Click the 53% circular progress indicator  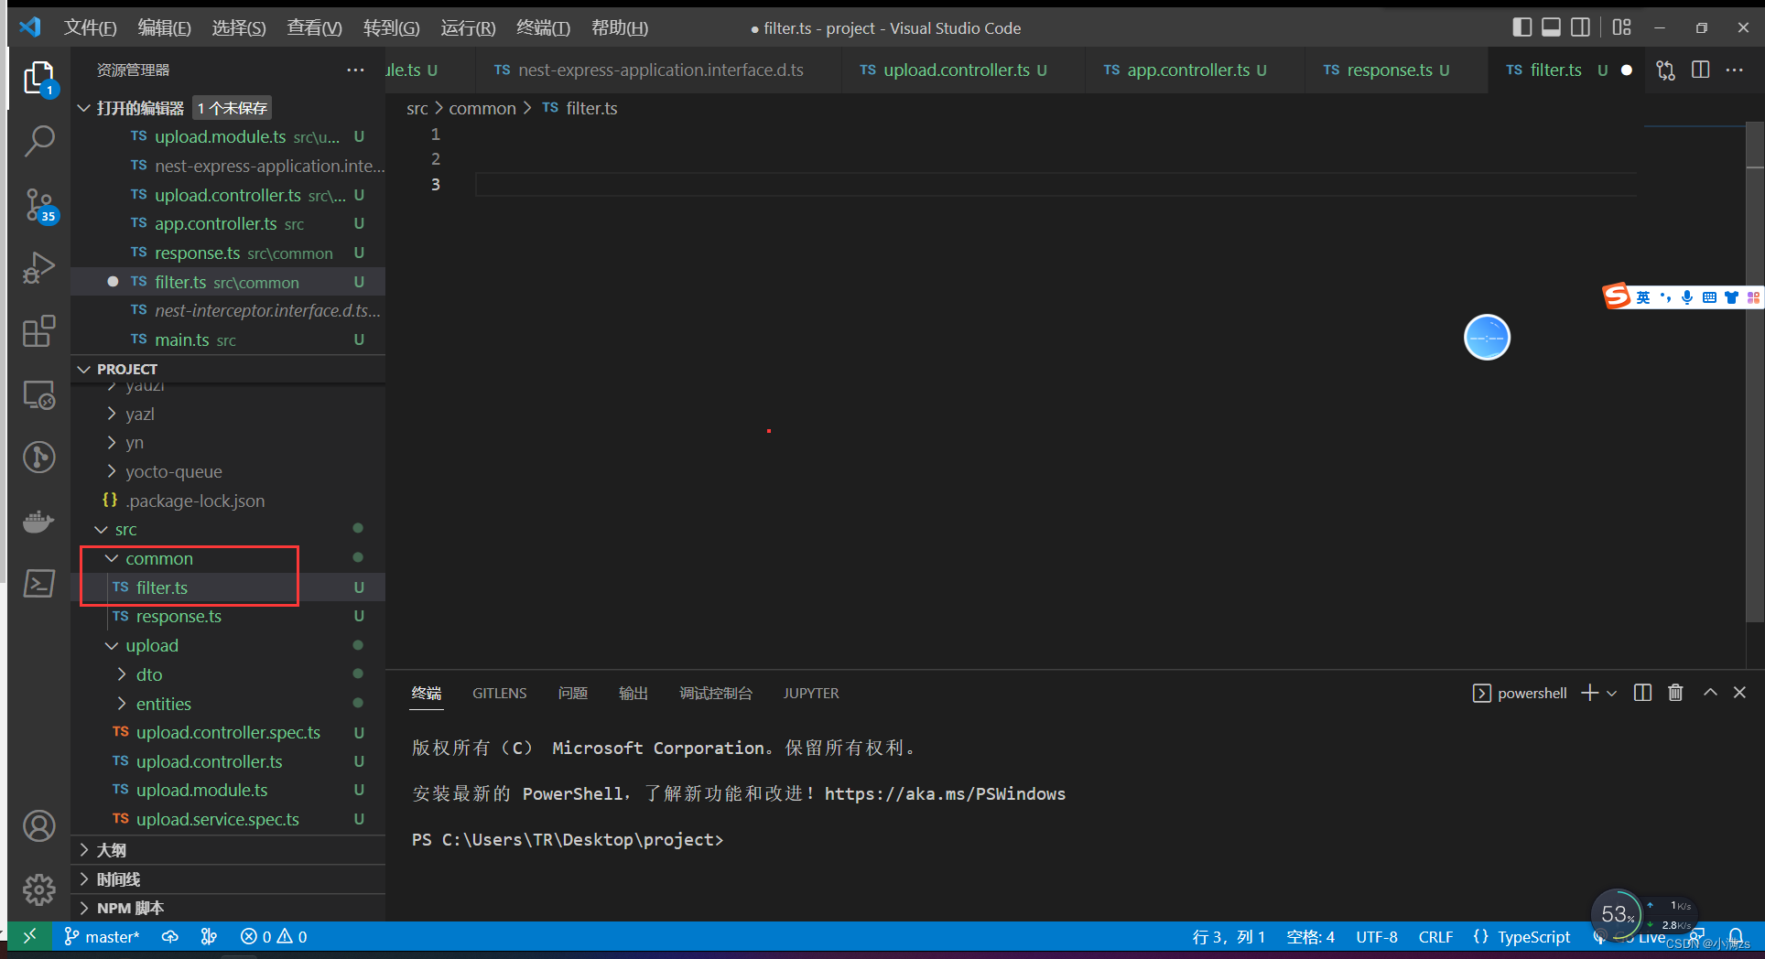click(1617, 913)
